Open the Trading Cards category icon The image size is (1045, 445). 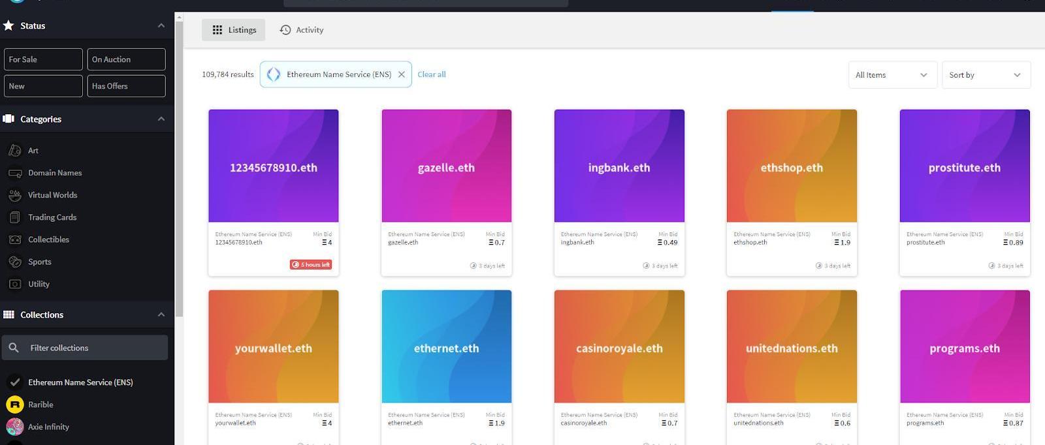point(15,217)
